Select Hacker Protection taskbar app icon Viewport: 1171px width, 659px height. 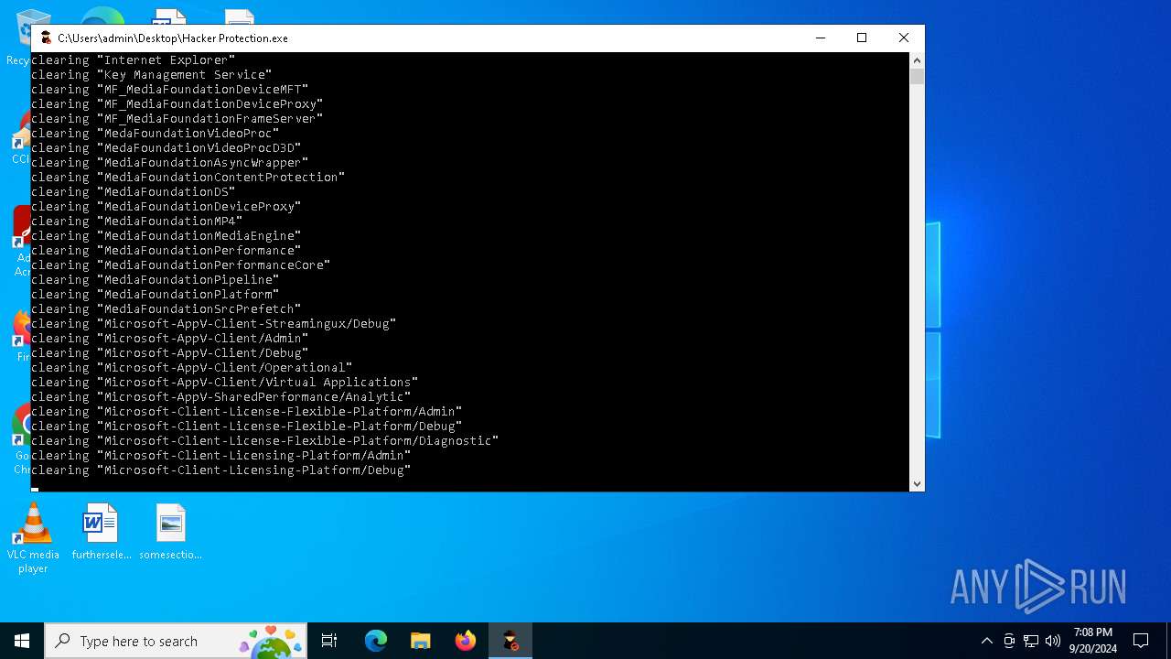(510, 641)
